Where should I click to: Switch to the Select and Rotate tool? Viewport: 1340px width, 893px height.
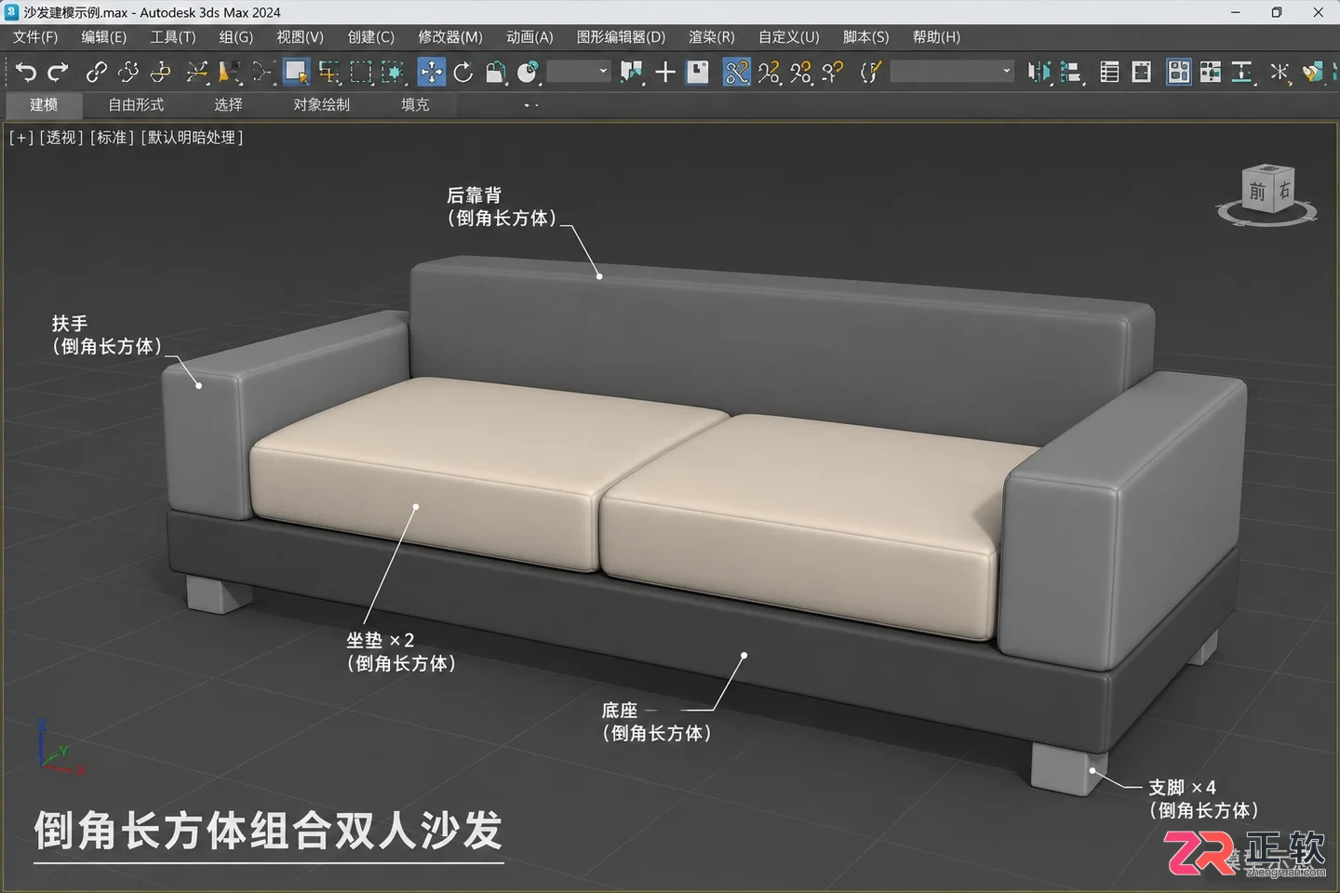(463, 72)
